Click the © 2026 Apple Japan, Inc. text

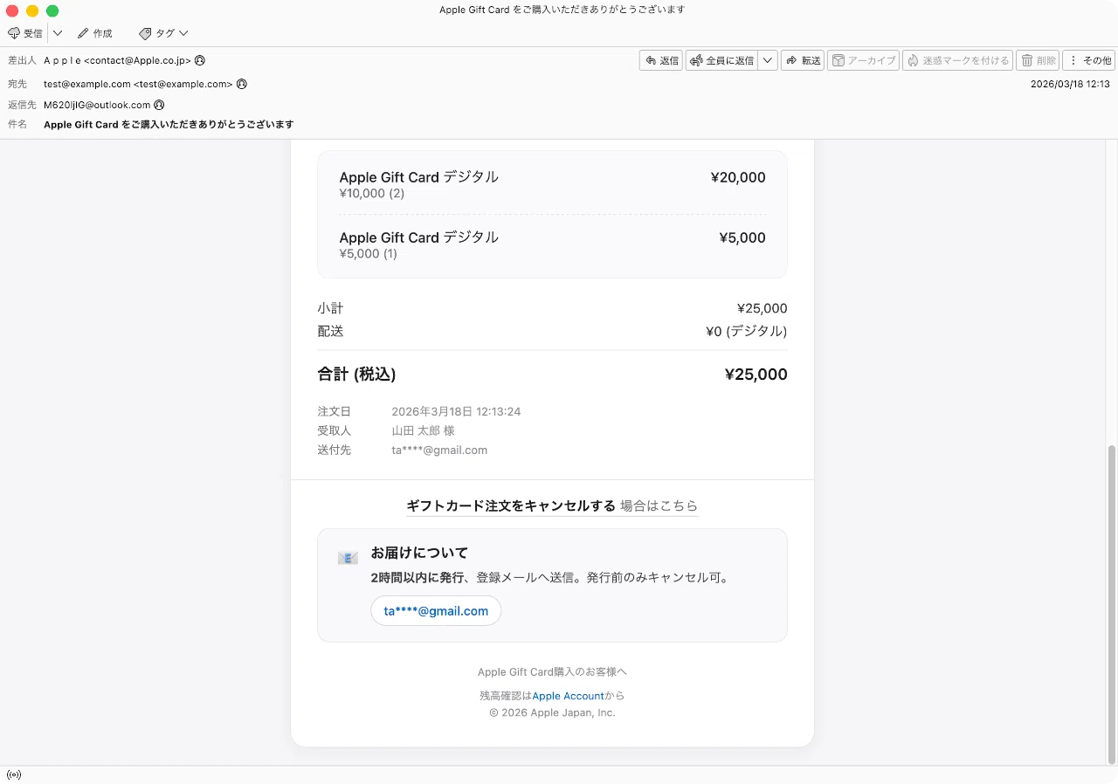(552, 712)
